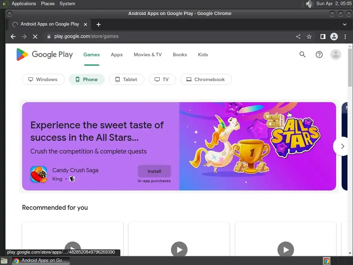
Task: Select the Tablet device filter
Action: [127, 79]
